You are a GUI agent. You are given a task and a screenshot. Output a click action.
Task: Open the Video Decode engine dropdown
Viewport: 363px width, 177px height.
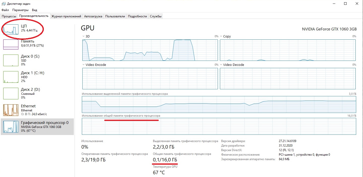[221, 65]
